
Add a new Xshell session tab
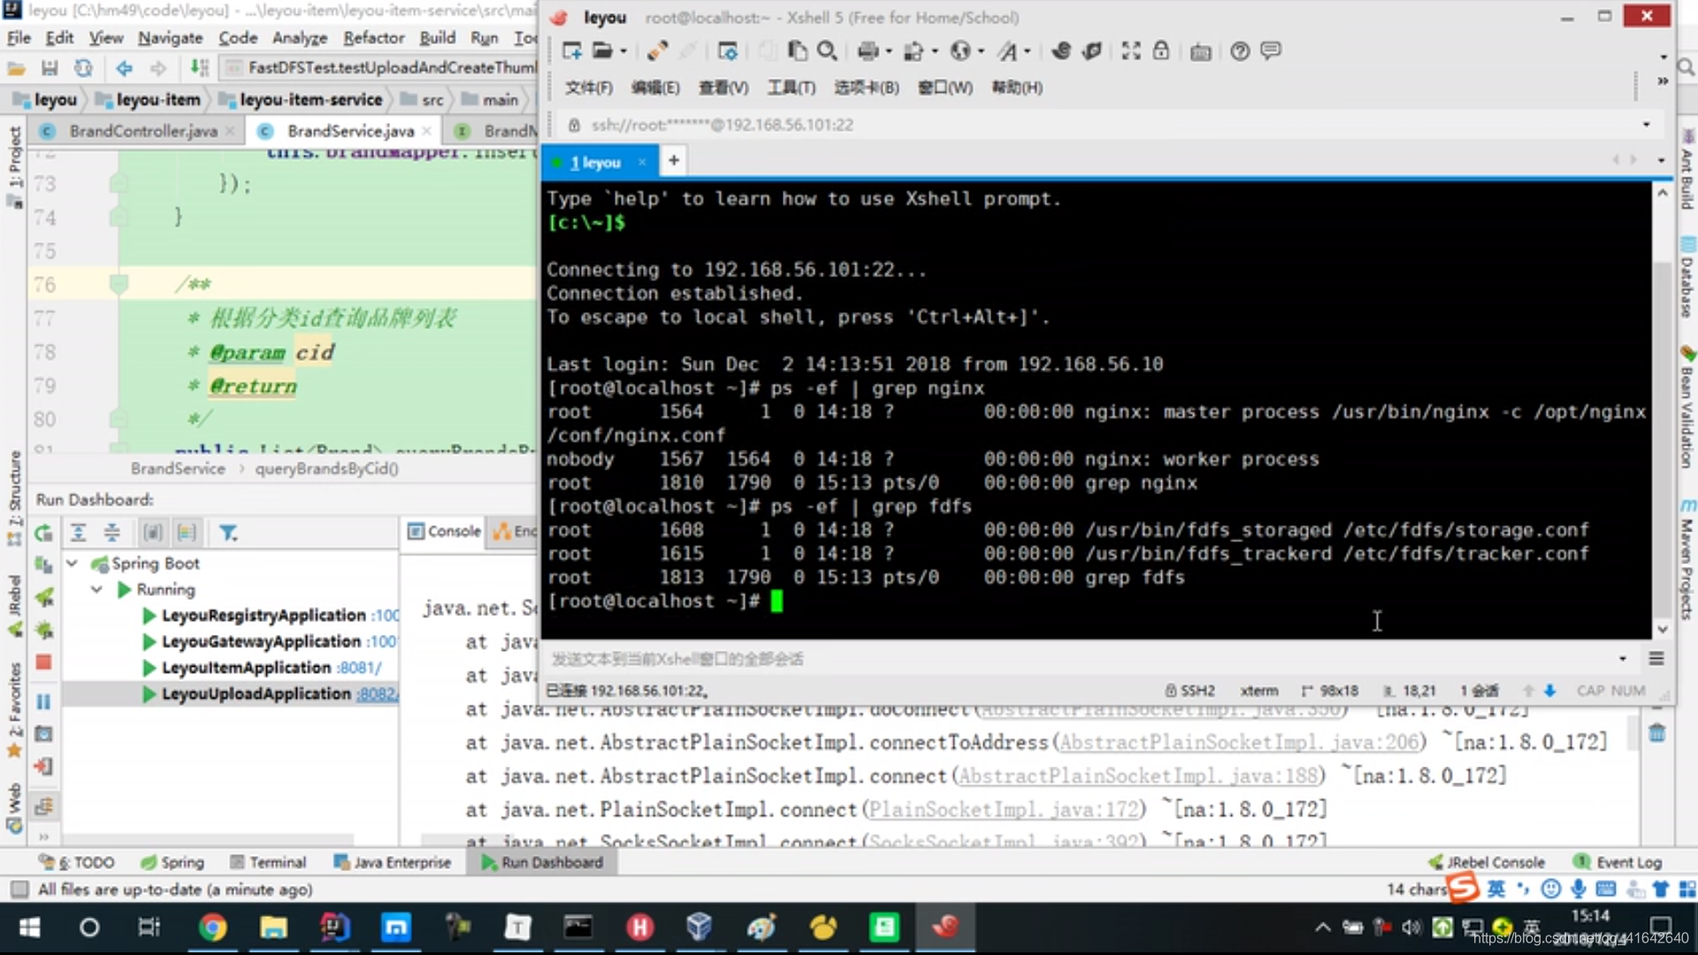(x=674, y=161)
